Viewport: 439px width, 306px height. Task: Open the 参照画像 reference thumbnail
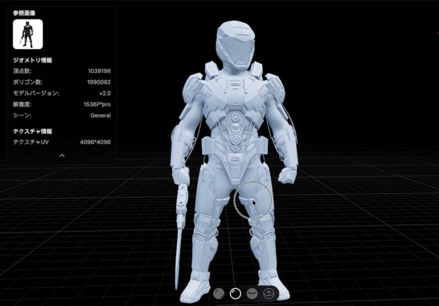point(28,34)
